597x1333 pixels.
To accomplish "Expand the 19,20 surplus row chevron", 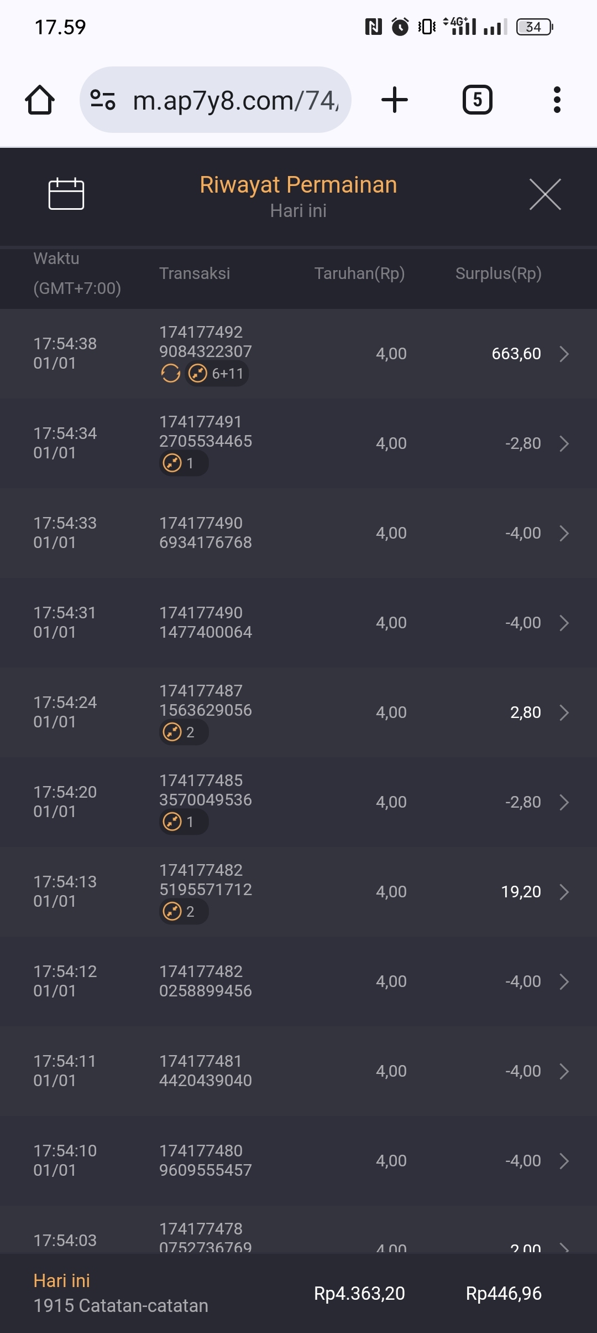I will [x=564, y=892].
